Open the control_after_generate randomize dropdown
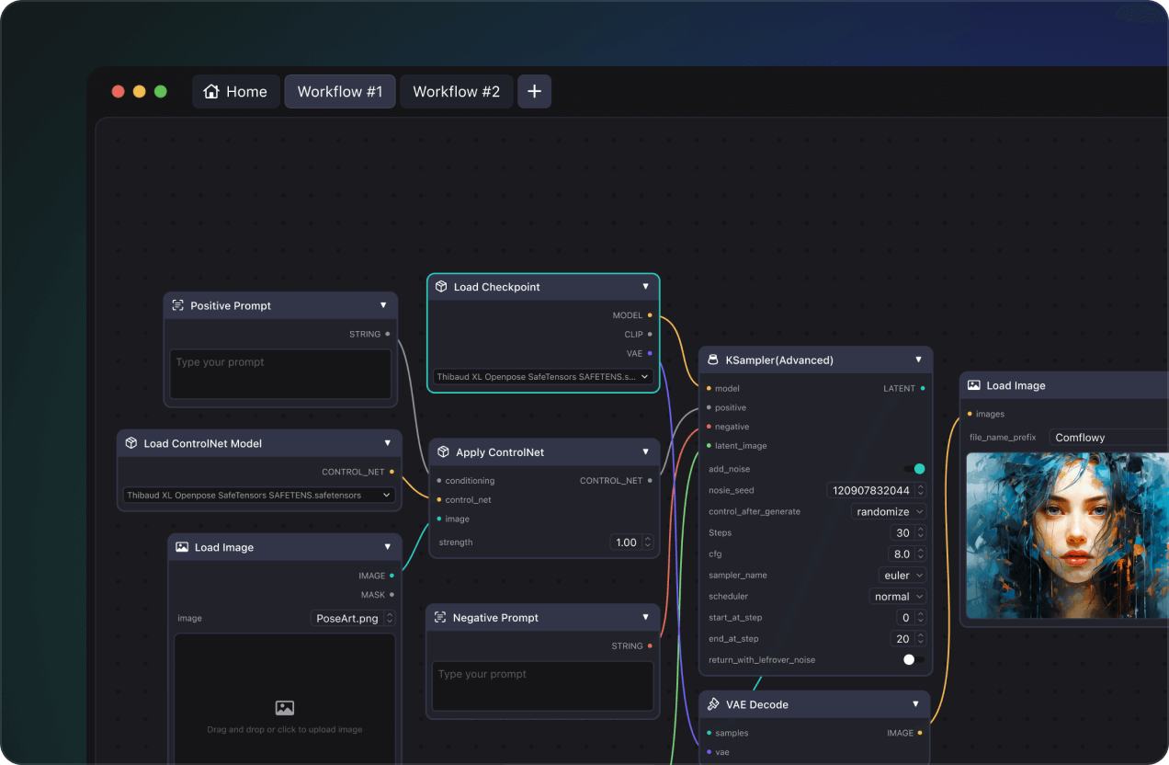 coord(889,512)
